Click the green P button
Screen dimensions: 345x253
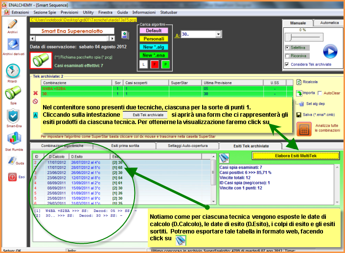[x=165, y=64]
